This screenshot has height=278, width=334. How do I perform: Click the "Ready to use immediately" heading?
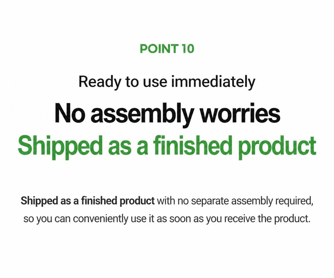coord(167,82)
